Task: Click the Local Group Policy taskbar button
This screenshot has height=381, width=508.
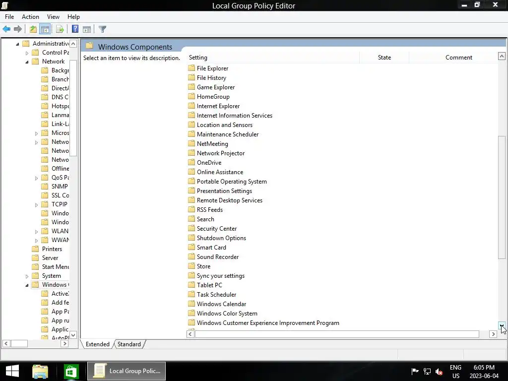Action: point(127,371)
